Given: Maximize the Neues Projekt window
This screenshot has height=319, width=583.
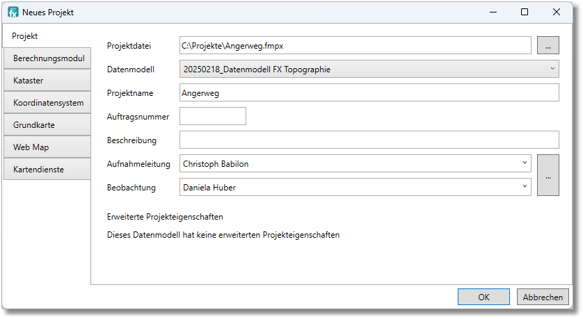Looking at the screenshot, I should [x=525, y=13].
